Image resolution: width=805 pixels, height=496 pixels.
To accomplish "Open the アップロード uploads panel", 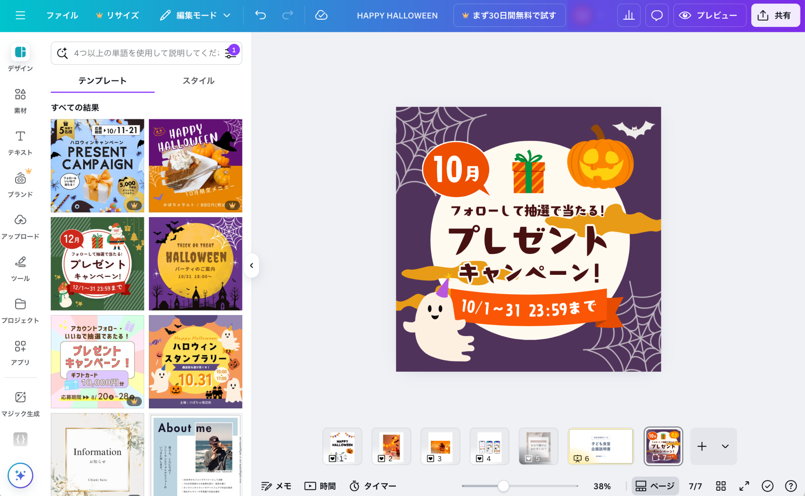I will click(20, 227).
